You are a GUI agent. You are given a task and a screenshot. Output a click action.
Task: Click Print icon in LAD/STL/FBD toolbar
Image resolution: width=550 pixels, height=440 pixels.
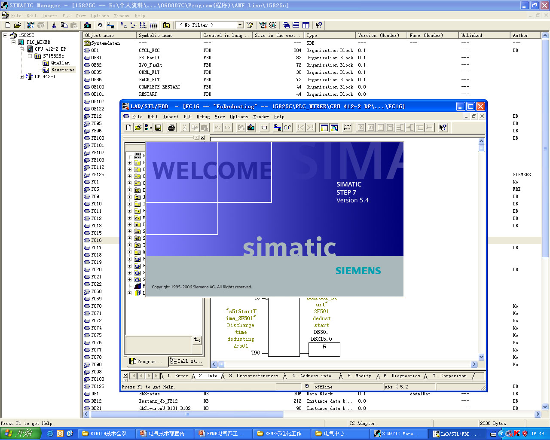(x=171, y=128)
